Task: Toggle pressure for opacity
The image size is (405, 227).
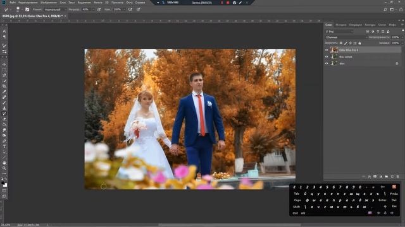Action: point(99,9)
